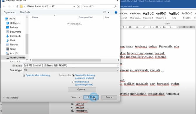Open the dialog Help question icon
This screenshot has width=196, height=114.
click(x=116, y=12)
